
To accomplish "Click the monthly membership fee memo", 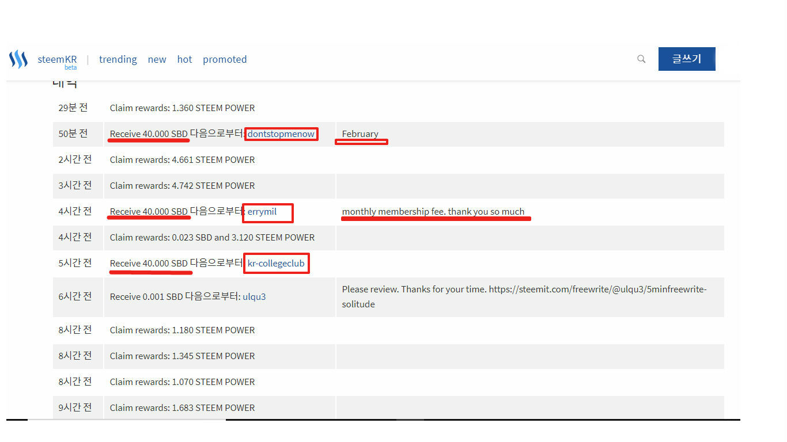I will [433, 211].
